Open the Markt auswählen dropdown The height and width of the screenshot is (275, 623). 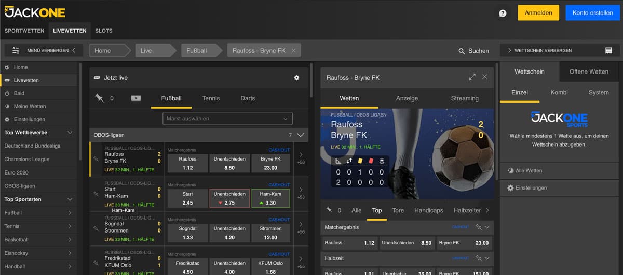point(227,119)
